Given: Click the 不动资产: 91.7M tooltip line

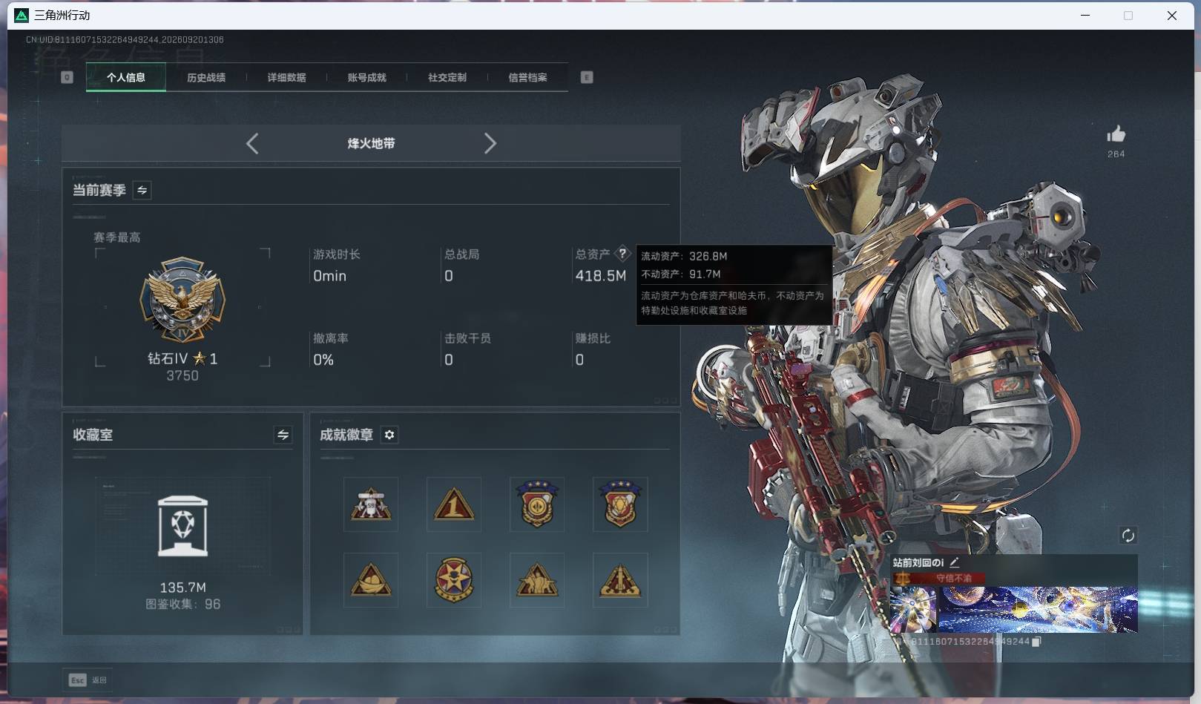Looking at the screenshot, I should (x=681, y=274).
